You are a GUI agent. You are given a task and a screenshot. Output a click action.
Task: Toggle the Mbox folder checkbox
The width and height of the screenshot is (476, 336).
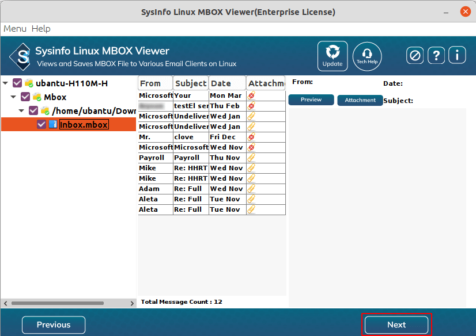click(25, 97)
